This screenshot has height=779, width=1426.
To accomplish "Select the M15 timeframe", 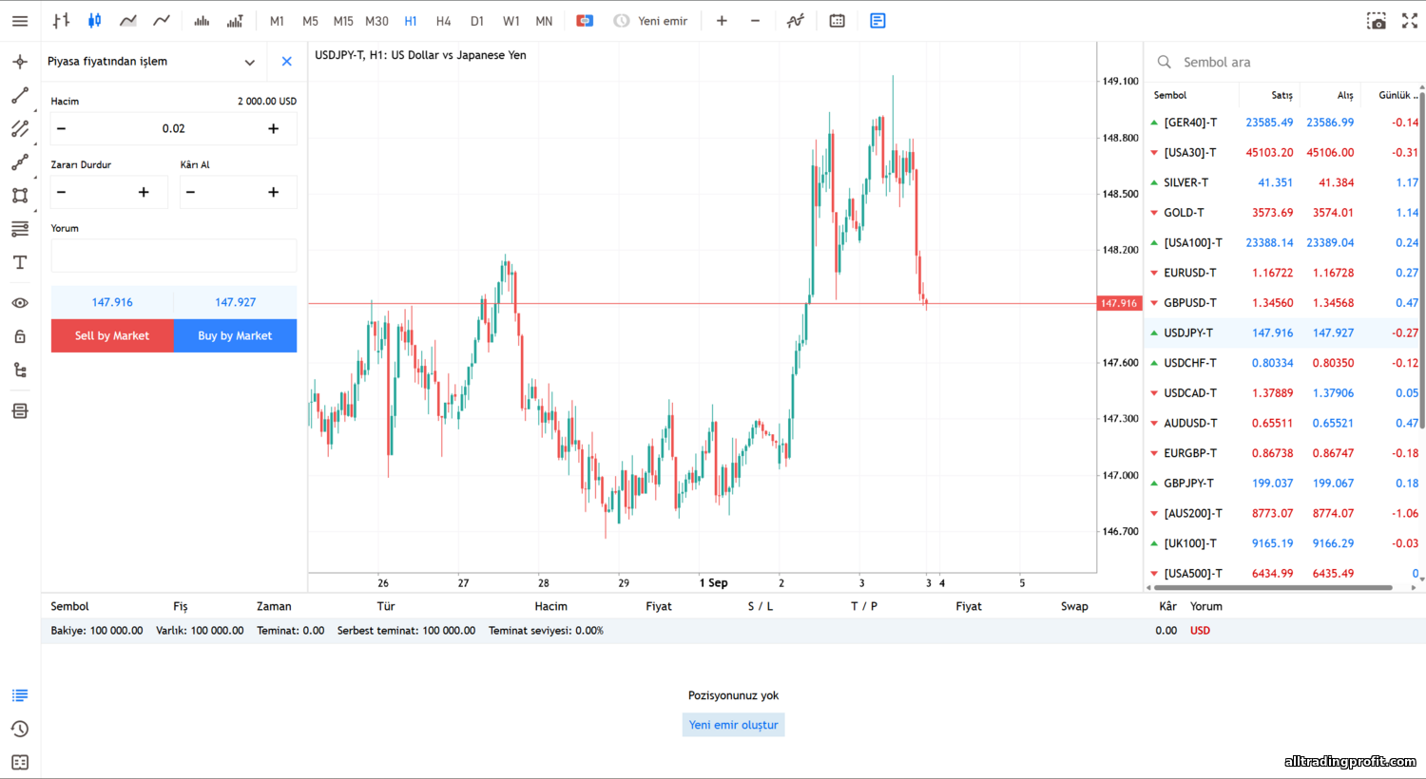I will 343,21.
